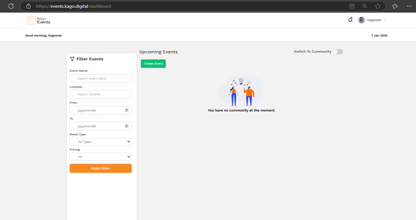416x220 pixels.
Task: Expand the Event Type dropdown
Action: pos(100,142)
